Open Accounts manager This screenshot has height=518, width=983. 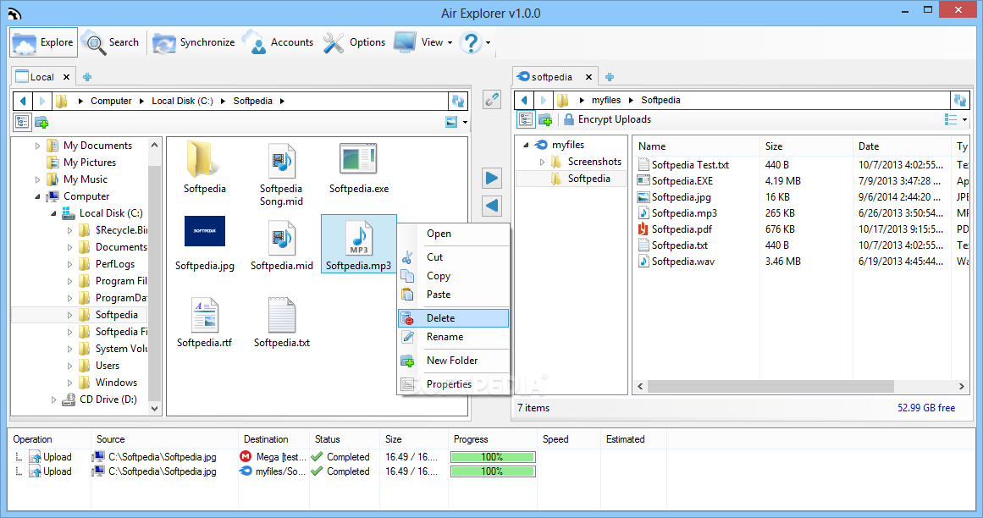tap(279, 42)
